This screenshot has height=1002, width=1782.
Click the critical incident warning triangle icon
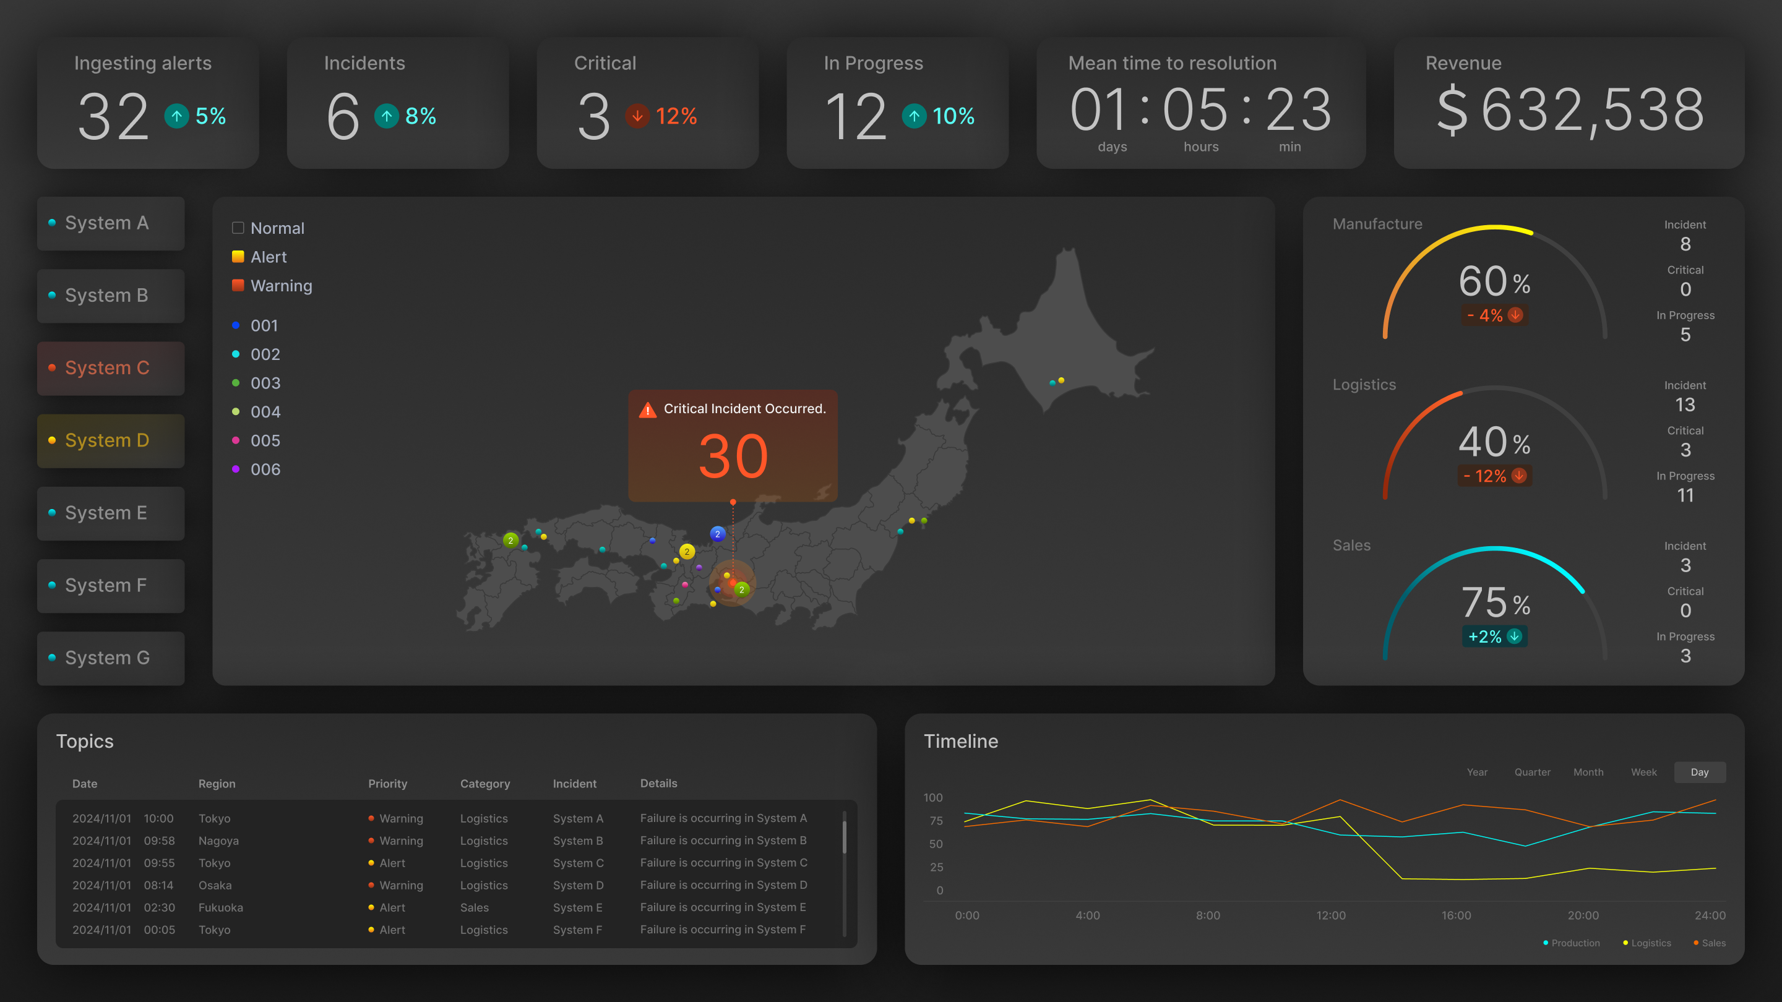pos(647,410)
